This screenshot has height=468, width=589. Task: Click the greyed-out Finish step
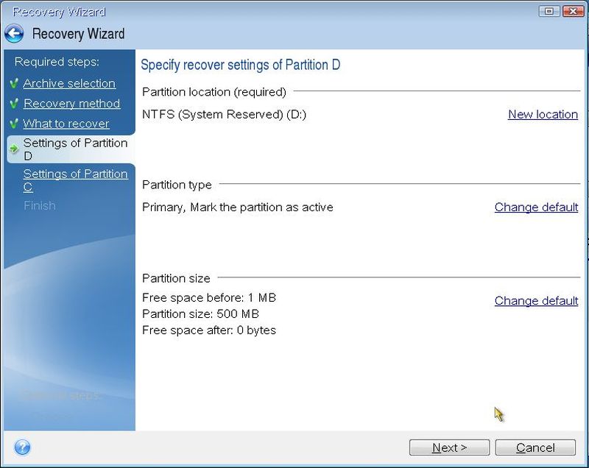click(39, 206)
